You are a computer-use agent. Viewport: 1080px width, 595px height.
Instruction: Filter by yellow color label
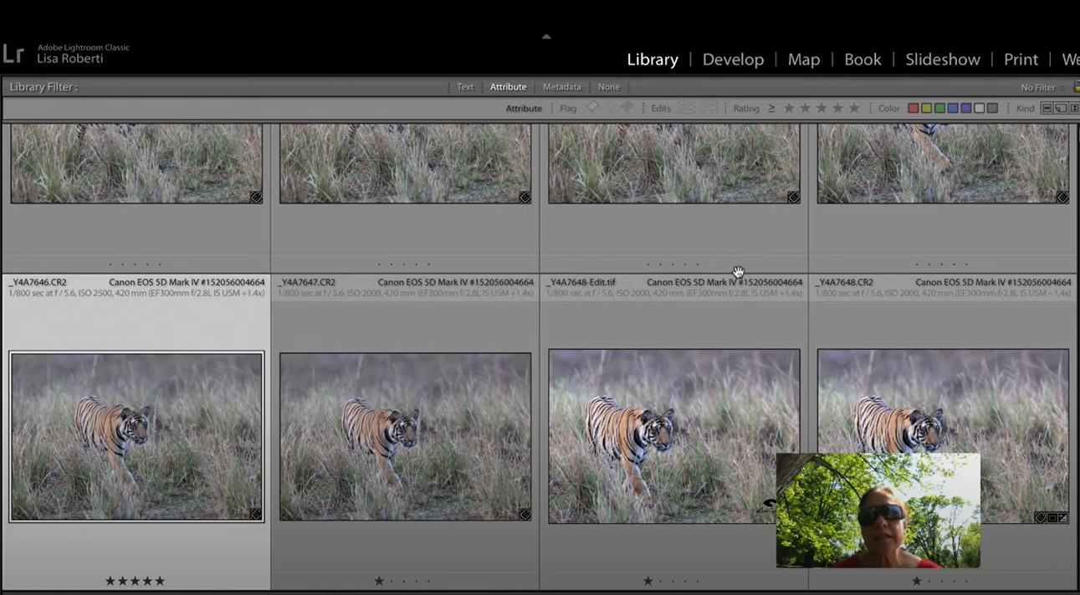tap(926, 109)
